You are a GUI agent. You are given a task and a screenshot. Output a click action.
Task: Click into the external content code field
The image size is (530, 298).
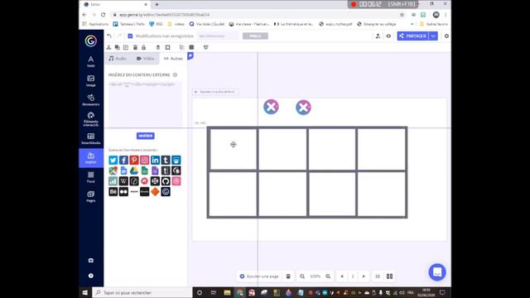tap(146, 104)
